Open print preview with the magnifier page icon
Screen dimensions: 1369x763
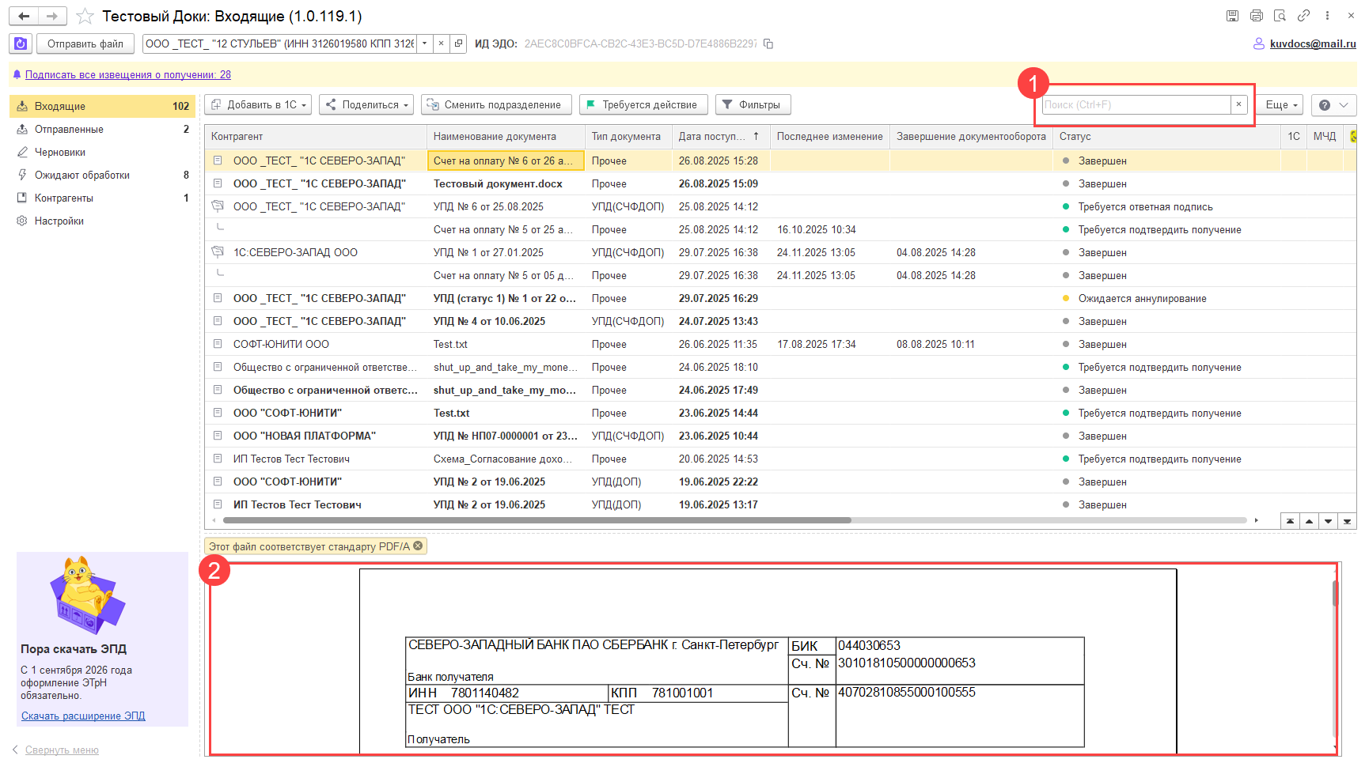pyautogui.click(x=1280, y=16)
